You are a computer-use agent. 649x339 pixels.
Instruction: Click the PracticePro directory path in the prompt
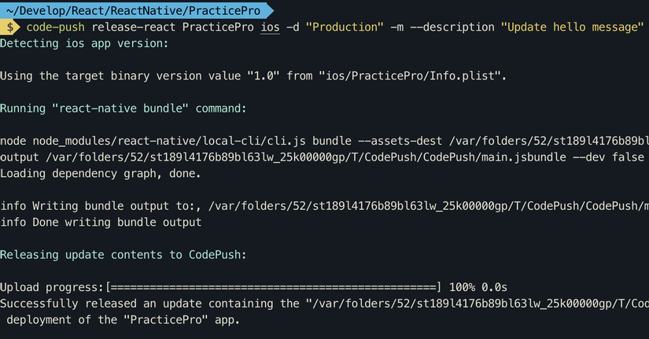tap(132, 10)
